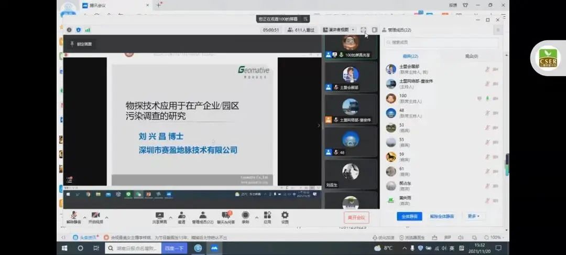Screen dimensions: 566x255
Task: Click the unmute microphone icon in meeting toolbar
Action: point(74,215)
